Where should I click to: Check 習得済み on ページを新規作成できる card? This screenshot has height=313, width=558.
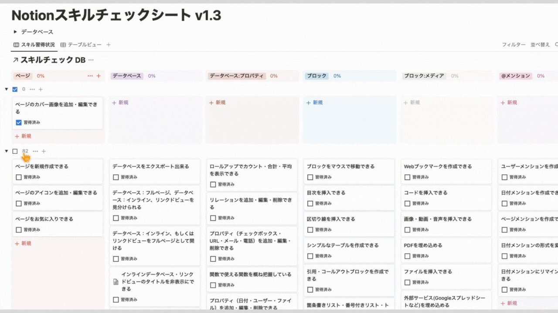pos(18,177)
